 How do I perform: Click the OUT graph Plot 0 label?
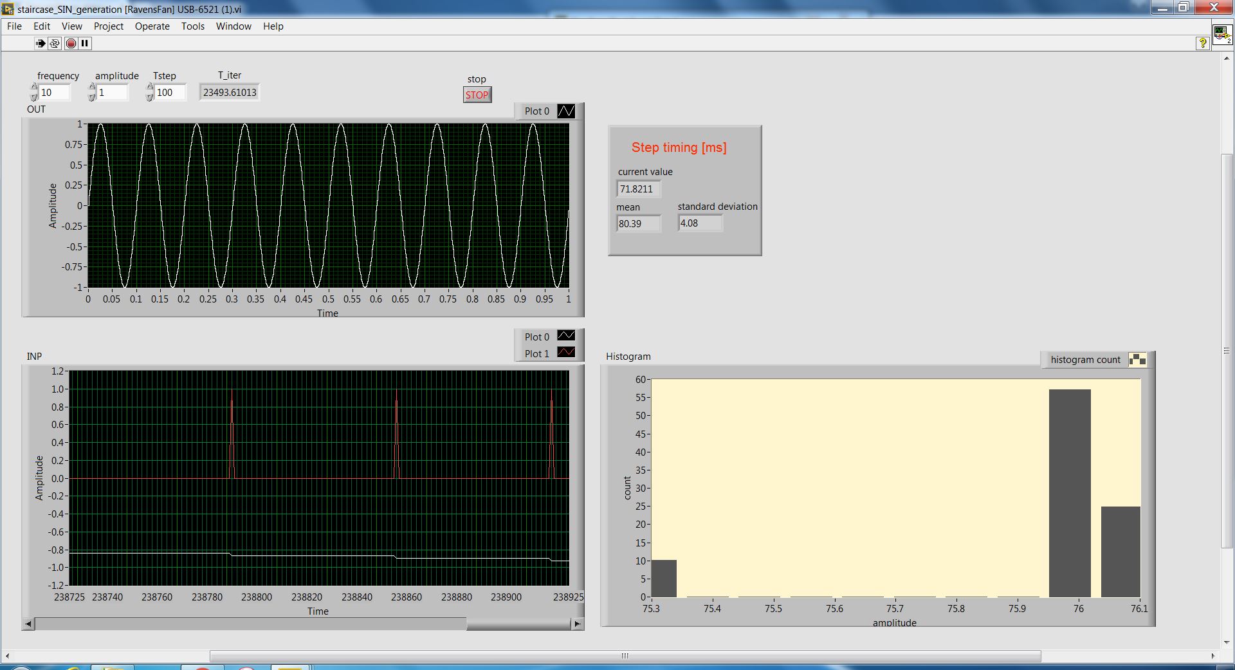tap(537, 111)
